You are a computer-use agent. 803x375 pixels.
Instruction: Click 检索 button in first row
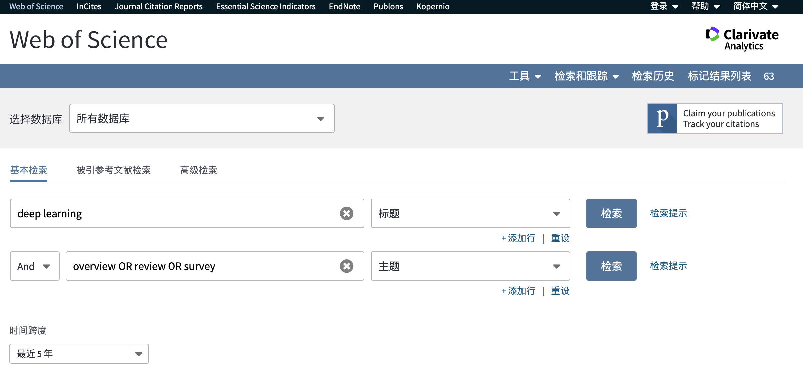coord(611,213)
